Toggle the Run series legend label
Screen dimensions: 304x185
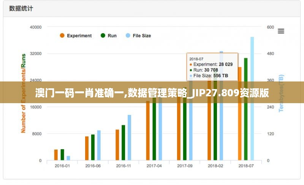click(x=112, y=35)
